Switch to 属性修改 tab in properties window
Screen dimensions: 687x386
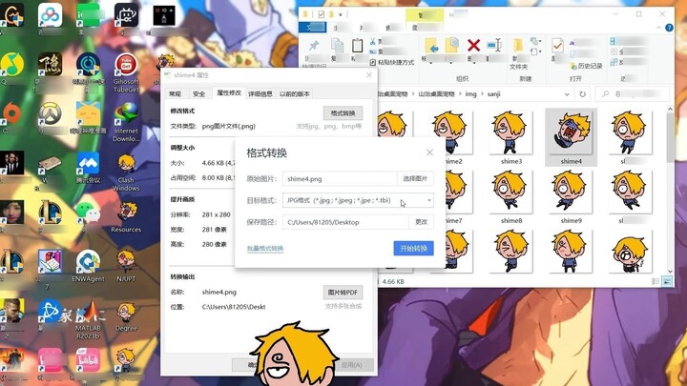coord(229,92)
